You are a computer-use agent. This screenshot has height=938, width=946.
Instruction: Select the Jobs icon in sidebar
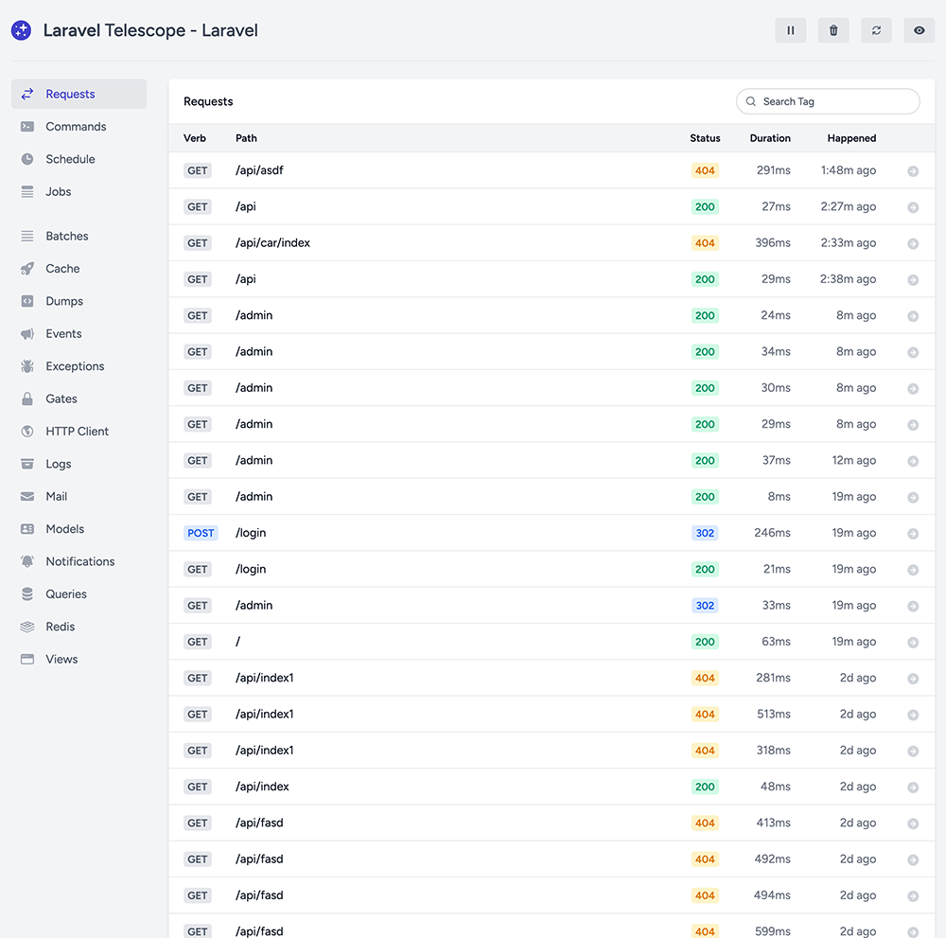click(27, 192)
